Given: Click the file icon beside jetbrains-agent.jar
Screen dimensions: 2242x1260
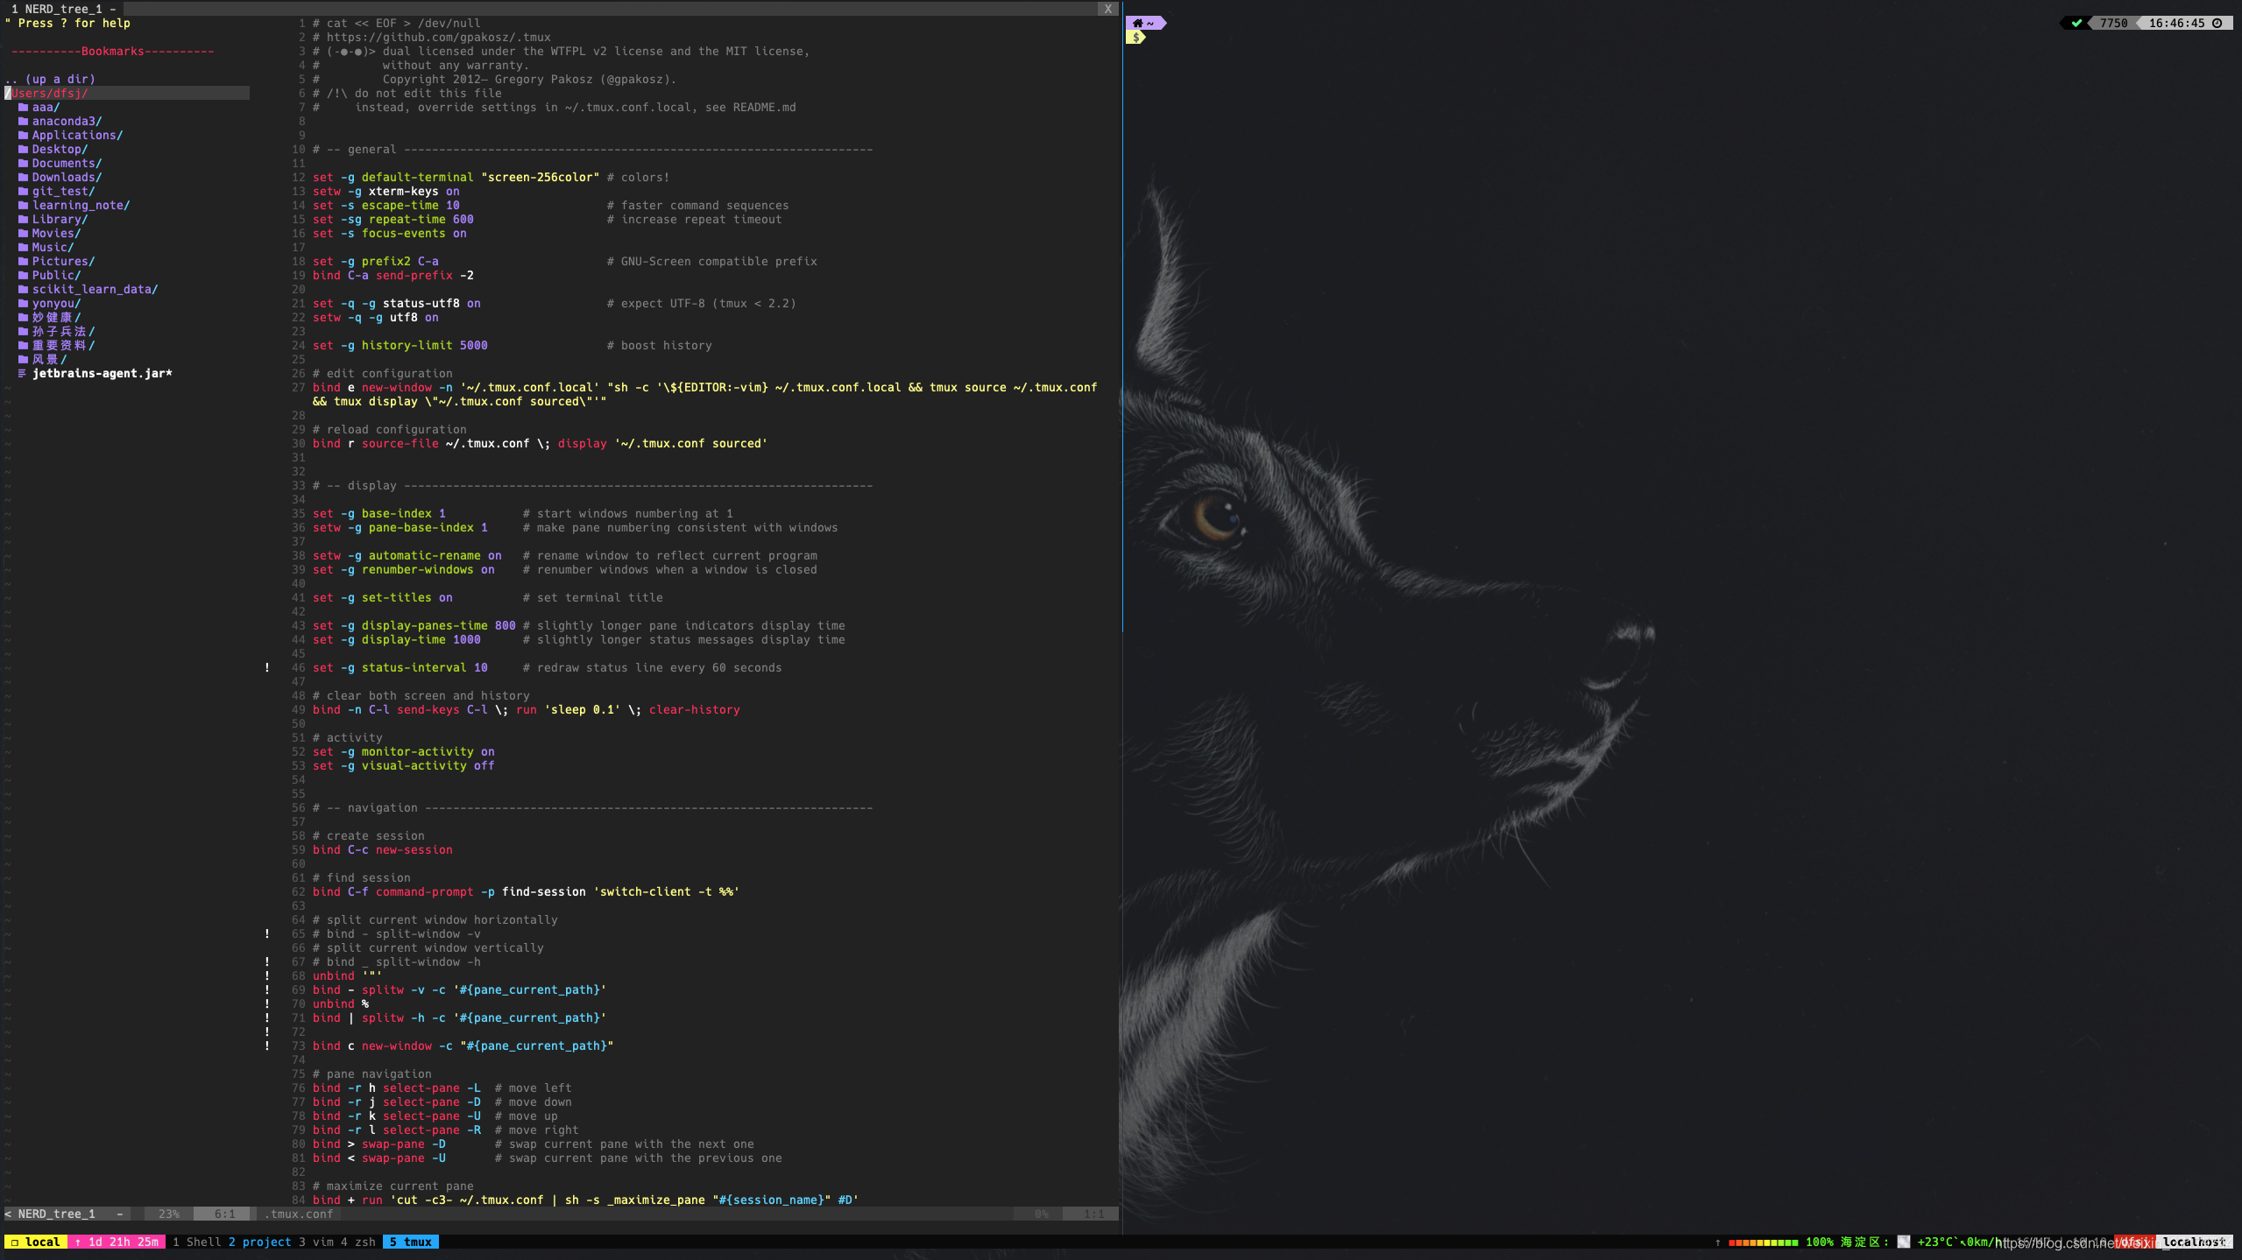Looking at the screenshot, I should pyautogui.click(x=23, y=374).
